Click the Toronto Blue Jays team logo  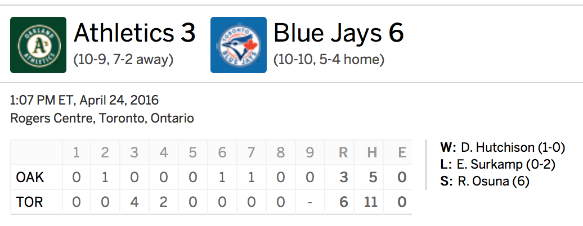(x=239, y=45)
